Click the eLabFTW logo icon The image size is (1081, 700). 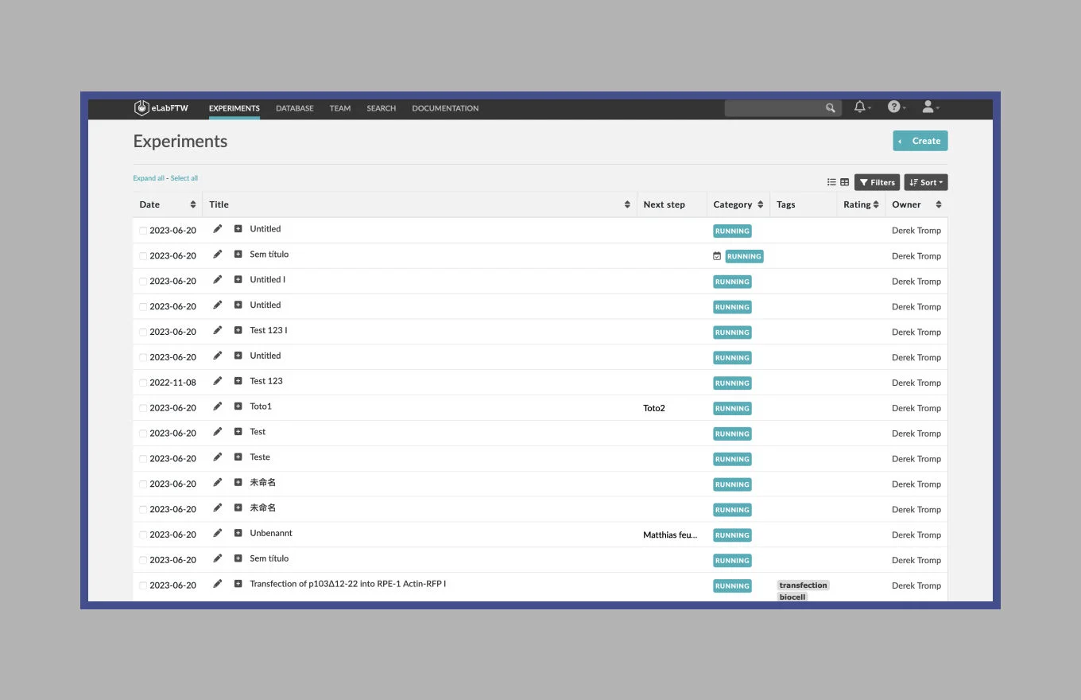pos(141,108)
